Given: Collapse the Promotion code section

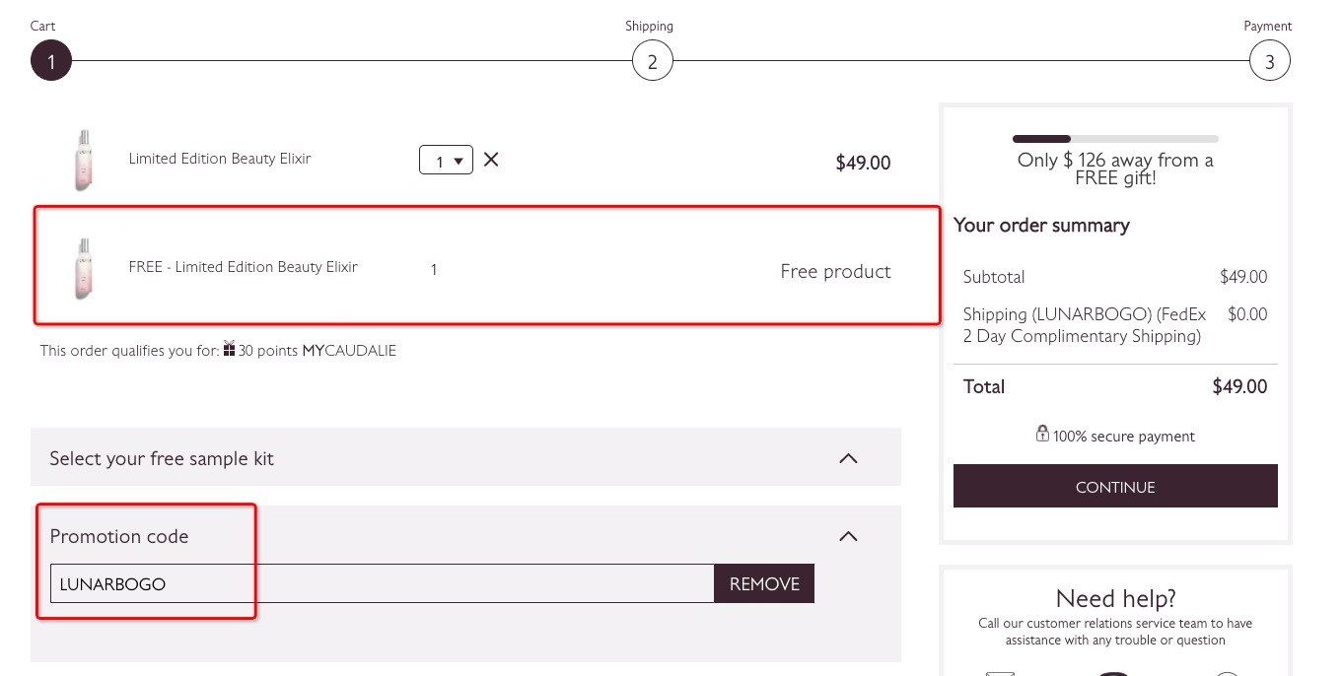Looking at the screenshot, I should click(848, 536).
